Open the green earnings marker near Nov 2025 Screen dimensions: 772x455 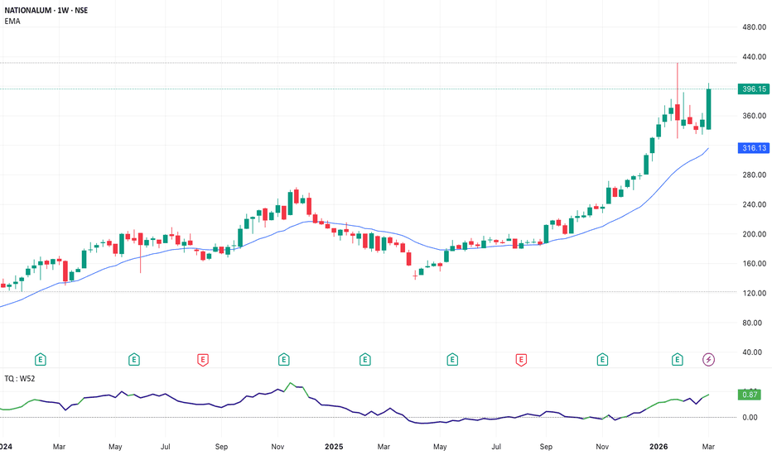602,360
